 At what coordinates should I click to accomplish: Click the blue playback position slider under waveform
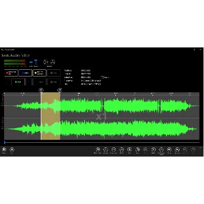click(x=5, y=142)
